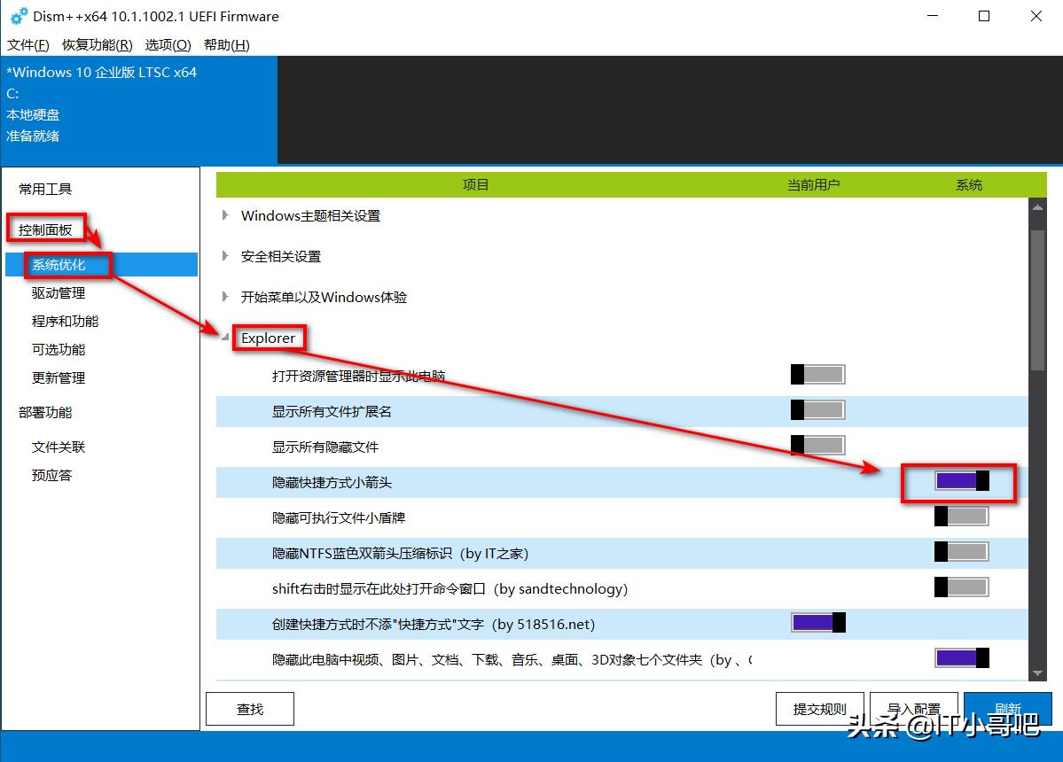Click 显示所有隐藏文件 row text
Screen dimensions: 1063x762
324,447
